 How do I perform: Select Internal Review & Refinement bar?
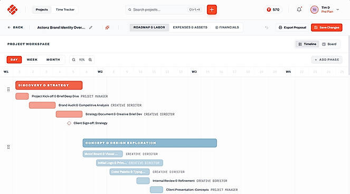coord(143,181)
